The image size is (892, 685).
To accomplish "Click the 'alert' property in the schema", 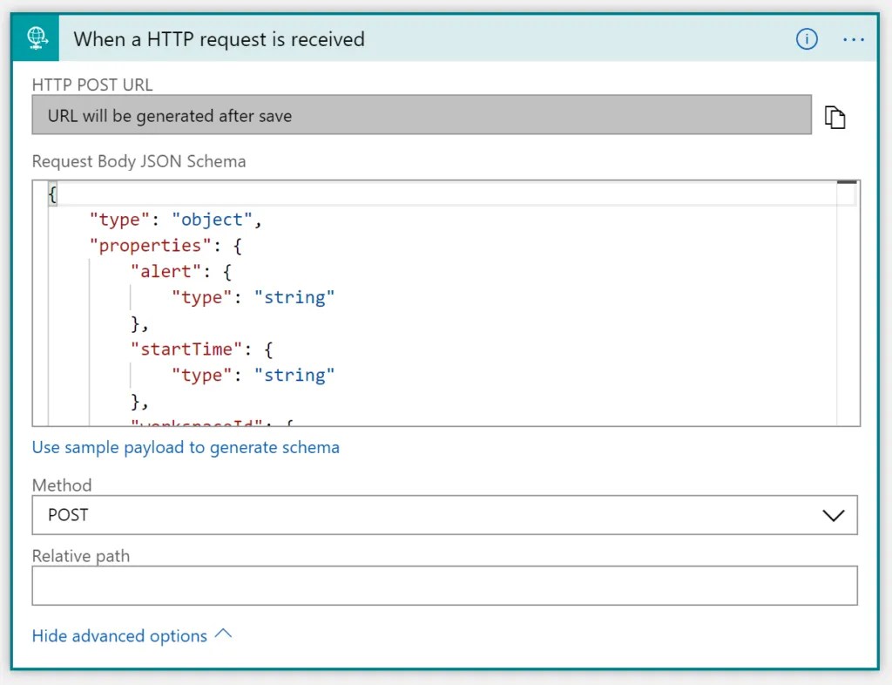I will 159,271.
